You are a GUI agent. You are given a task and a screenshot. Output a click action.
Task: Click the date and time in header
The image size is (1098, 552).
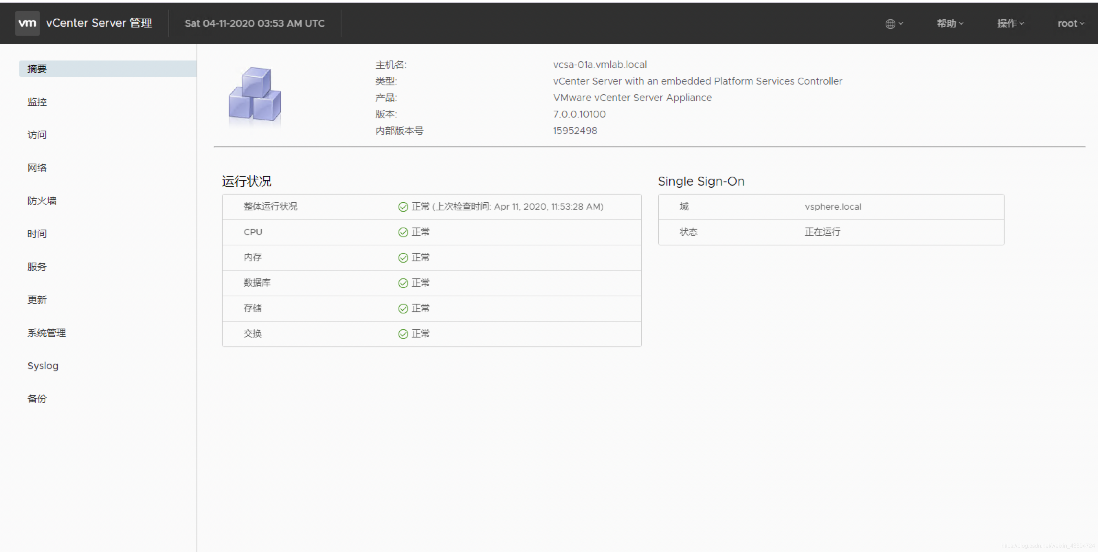point(255,23)
